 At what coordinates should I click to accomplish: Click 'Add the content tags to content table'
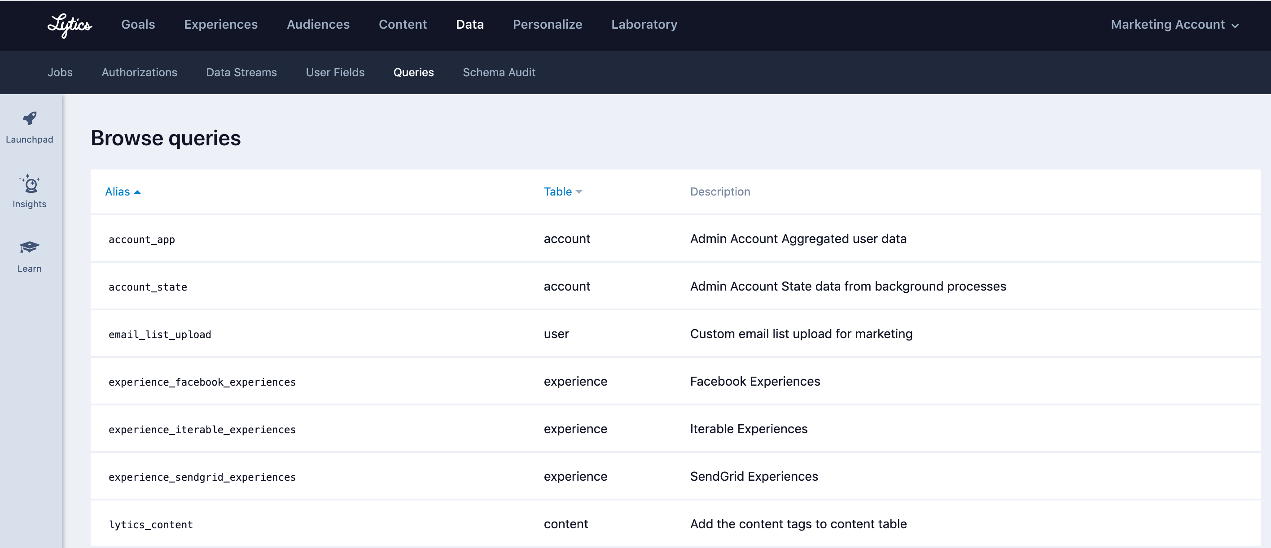(x=798, y=524)
